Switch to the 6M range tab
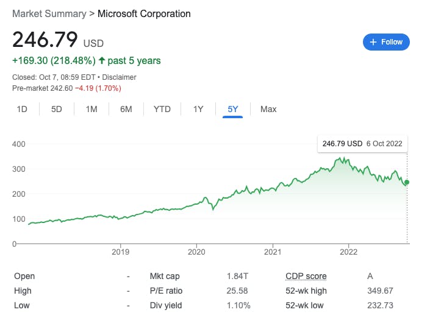The width and height of the screenshot is (430, 315). pyautogui.click(x=126, y=109)
